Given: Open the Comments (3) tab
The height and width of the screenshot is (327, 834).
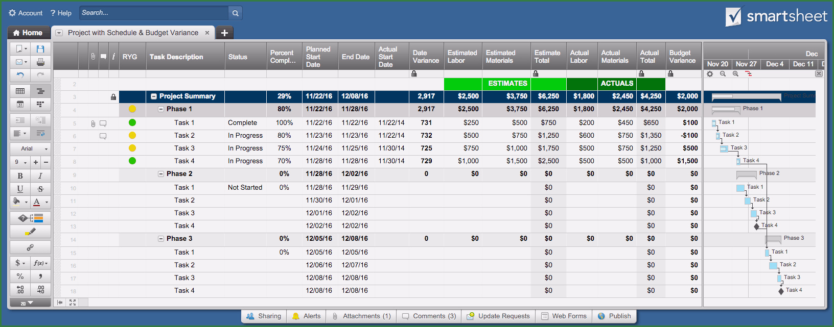Looking at the screenshot, I should [429, 316].
